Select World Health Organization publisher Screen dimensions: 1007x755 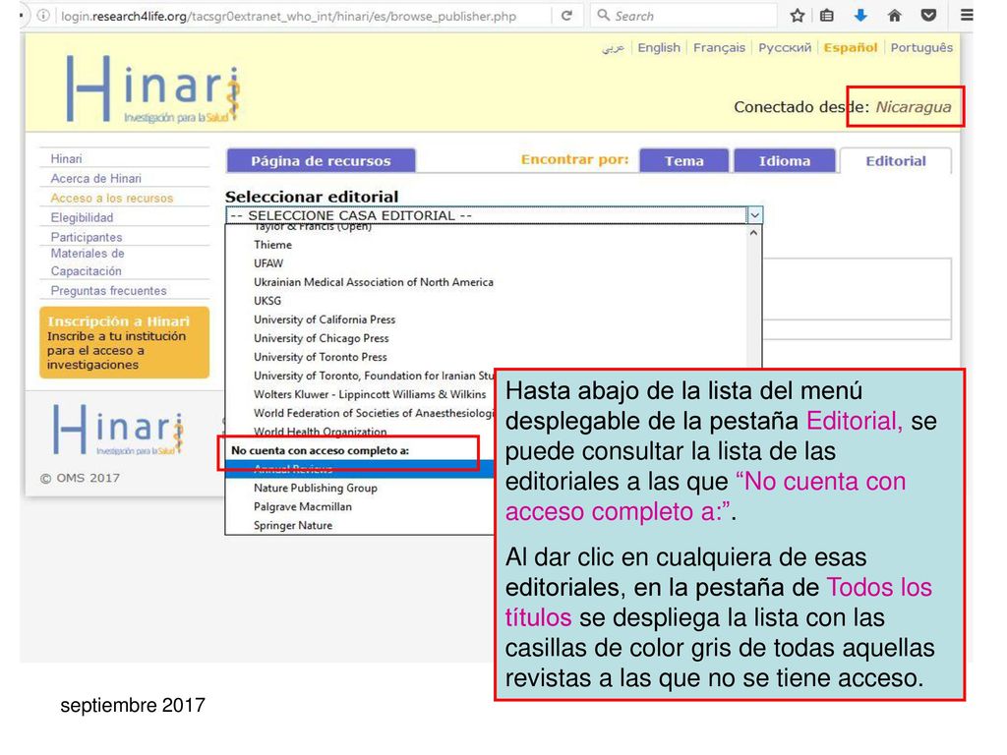coord(320,431)
